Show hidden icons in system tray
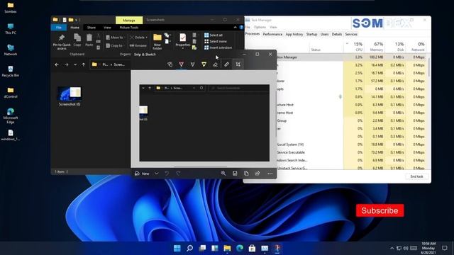454x255 pixels. pyautogui.click(x=392, y=248)
